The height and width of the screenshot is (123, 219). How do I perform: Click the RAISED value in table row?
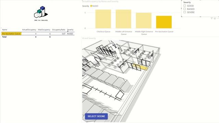pyautogui.click(x=70, y=34)
